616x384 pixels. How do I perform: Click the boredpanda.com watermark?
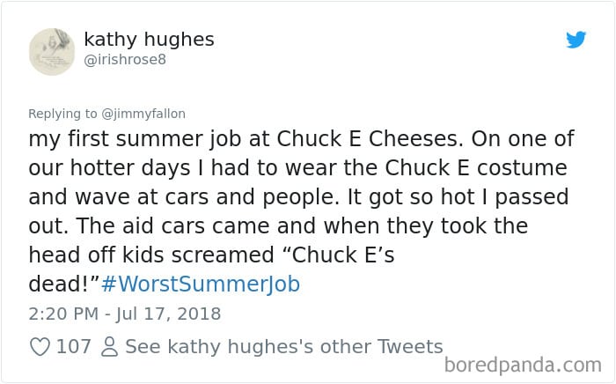coord(523,364)
